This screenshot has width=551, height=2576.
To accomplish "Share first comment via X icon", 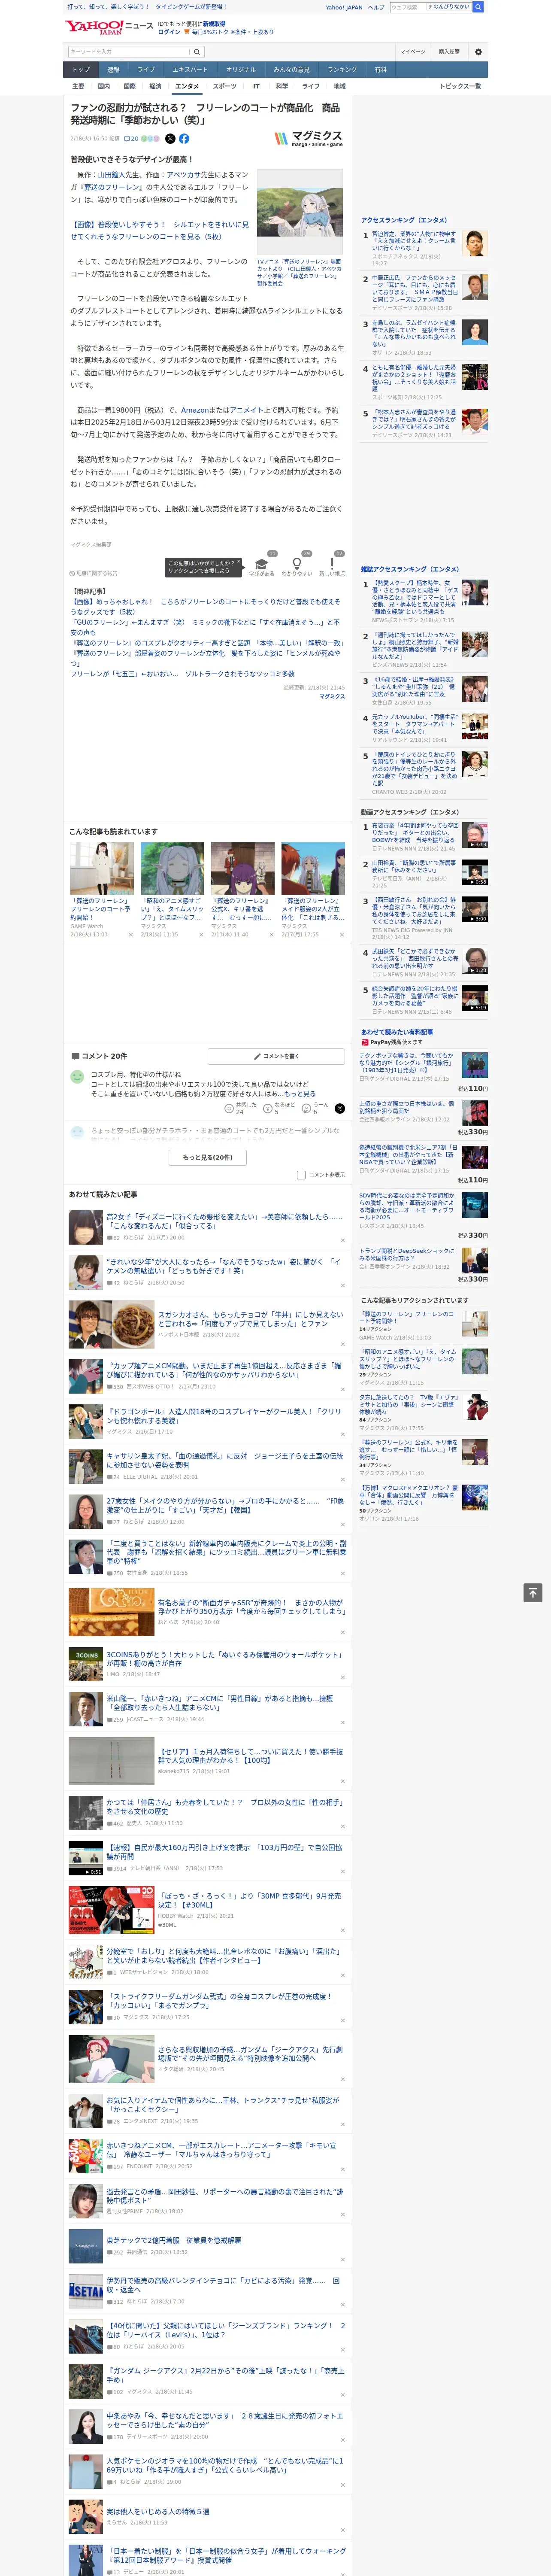I will 340,1108.
